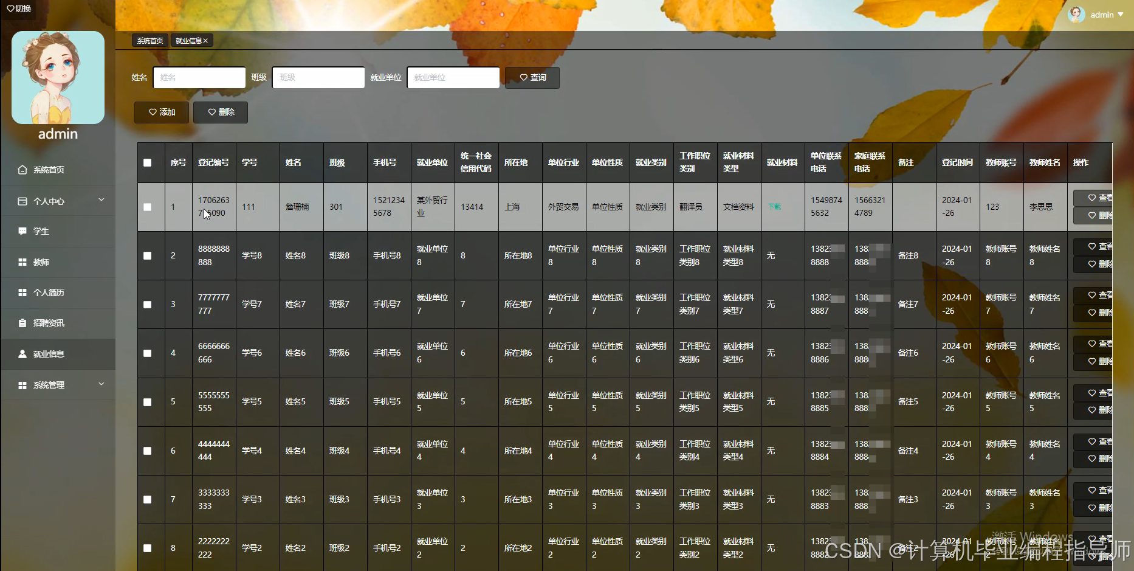The width and height of the screenshot is (1134, 571).
Task: Click the person icon beside 就业信息
Action: [22, 354]
